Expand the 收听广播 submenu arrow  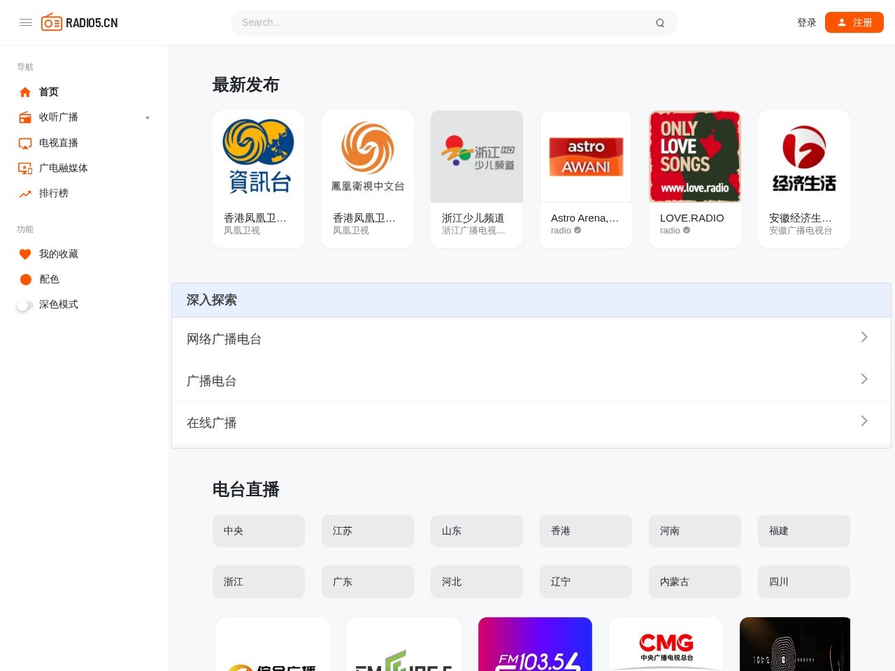tap(148, 117)
